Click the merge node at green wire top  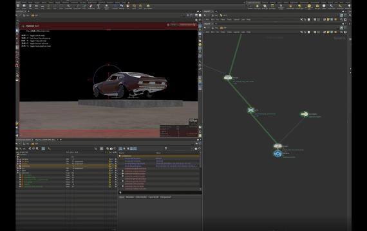[228, 78]
